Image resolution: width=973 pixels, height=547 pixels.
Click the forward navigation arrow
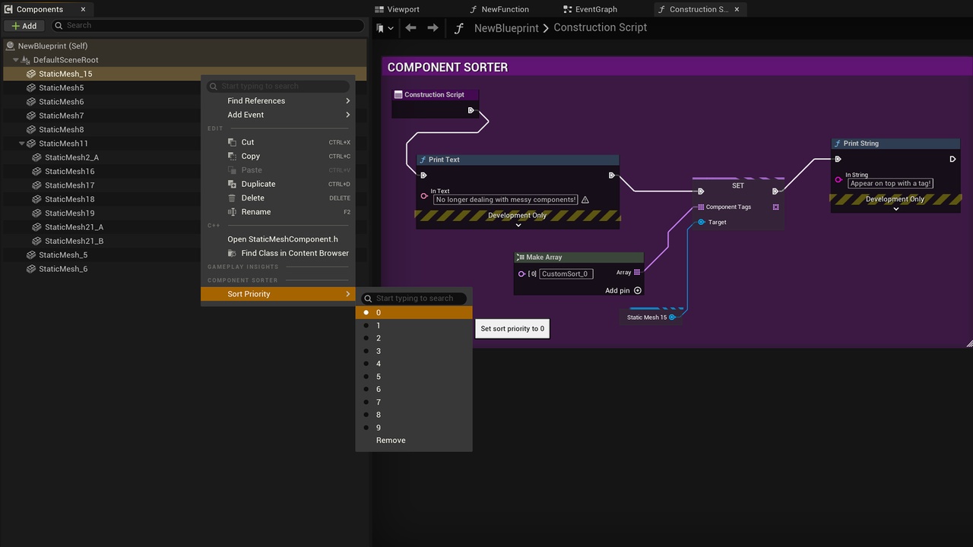click(433, 28)
